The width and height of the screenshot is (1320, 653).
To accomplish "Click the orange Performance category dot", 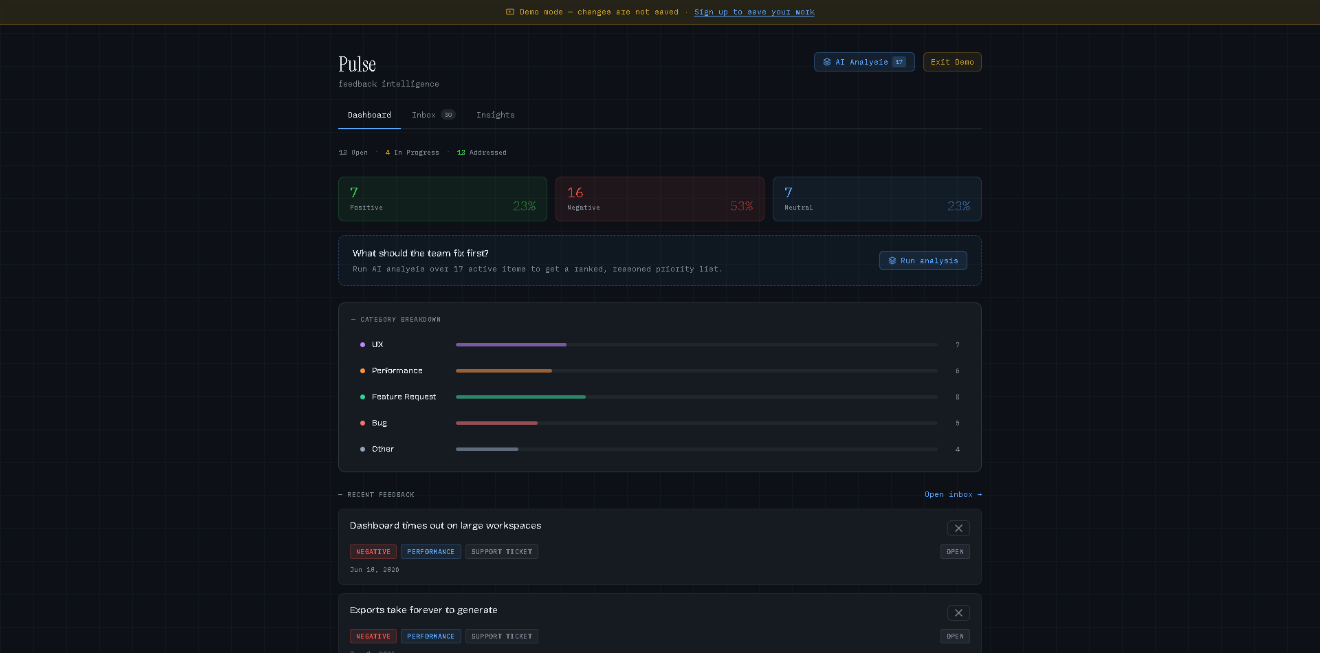I will click(362, 370).
